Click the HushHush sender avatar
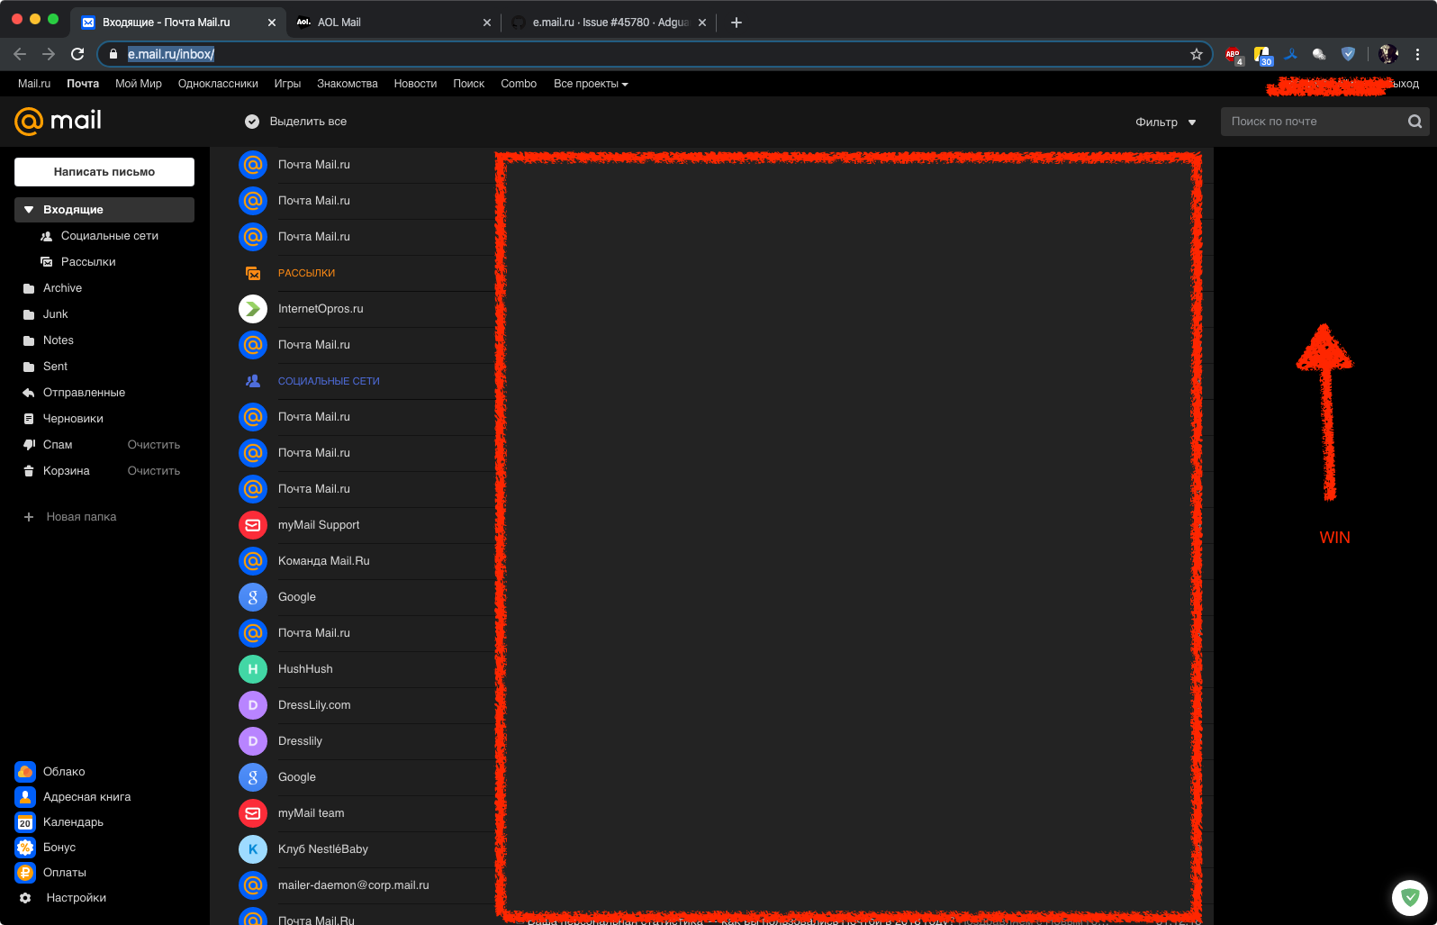The image size is (1437, 925). (253, 669)
